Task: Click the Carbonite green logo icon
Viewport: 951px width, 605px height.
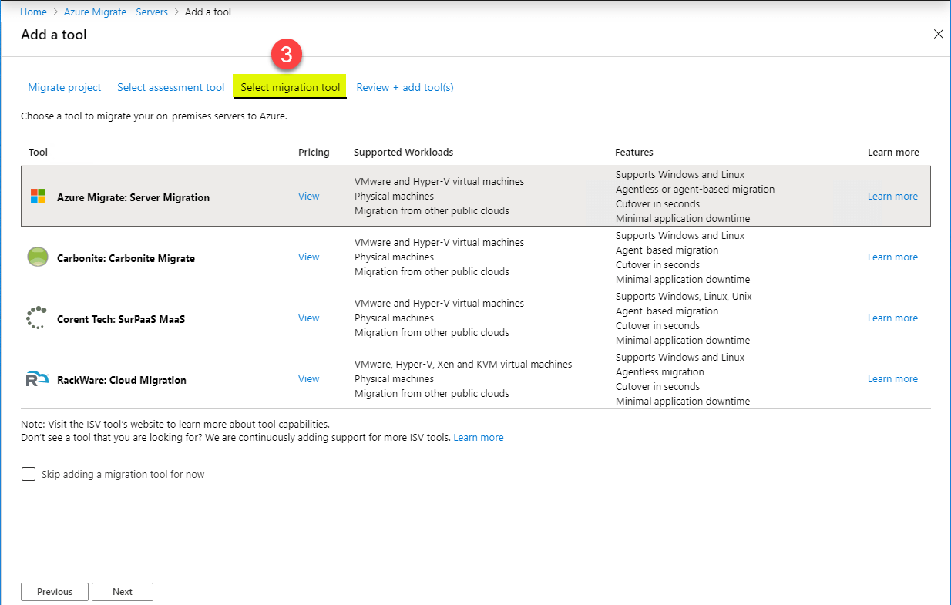Action: pos(38,257)
